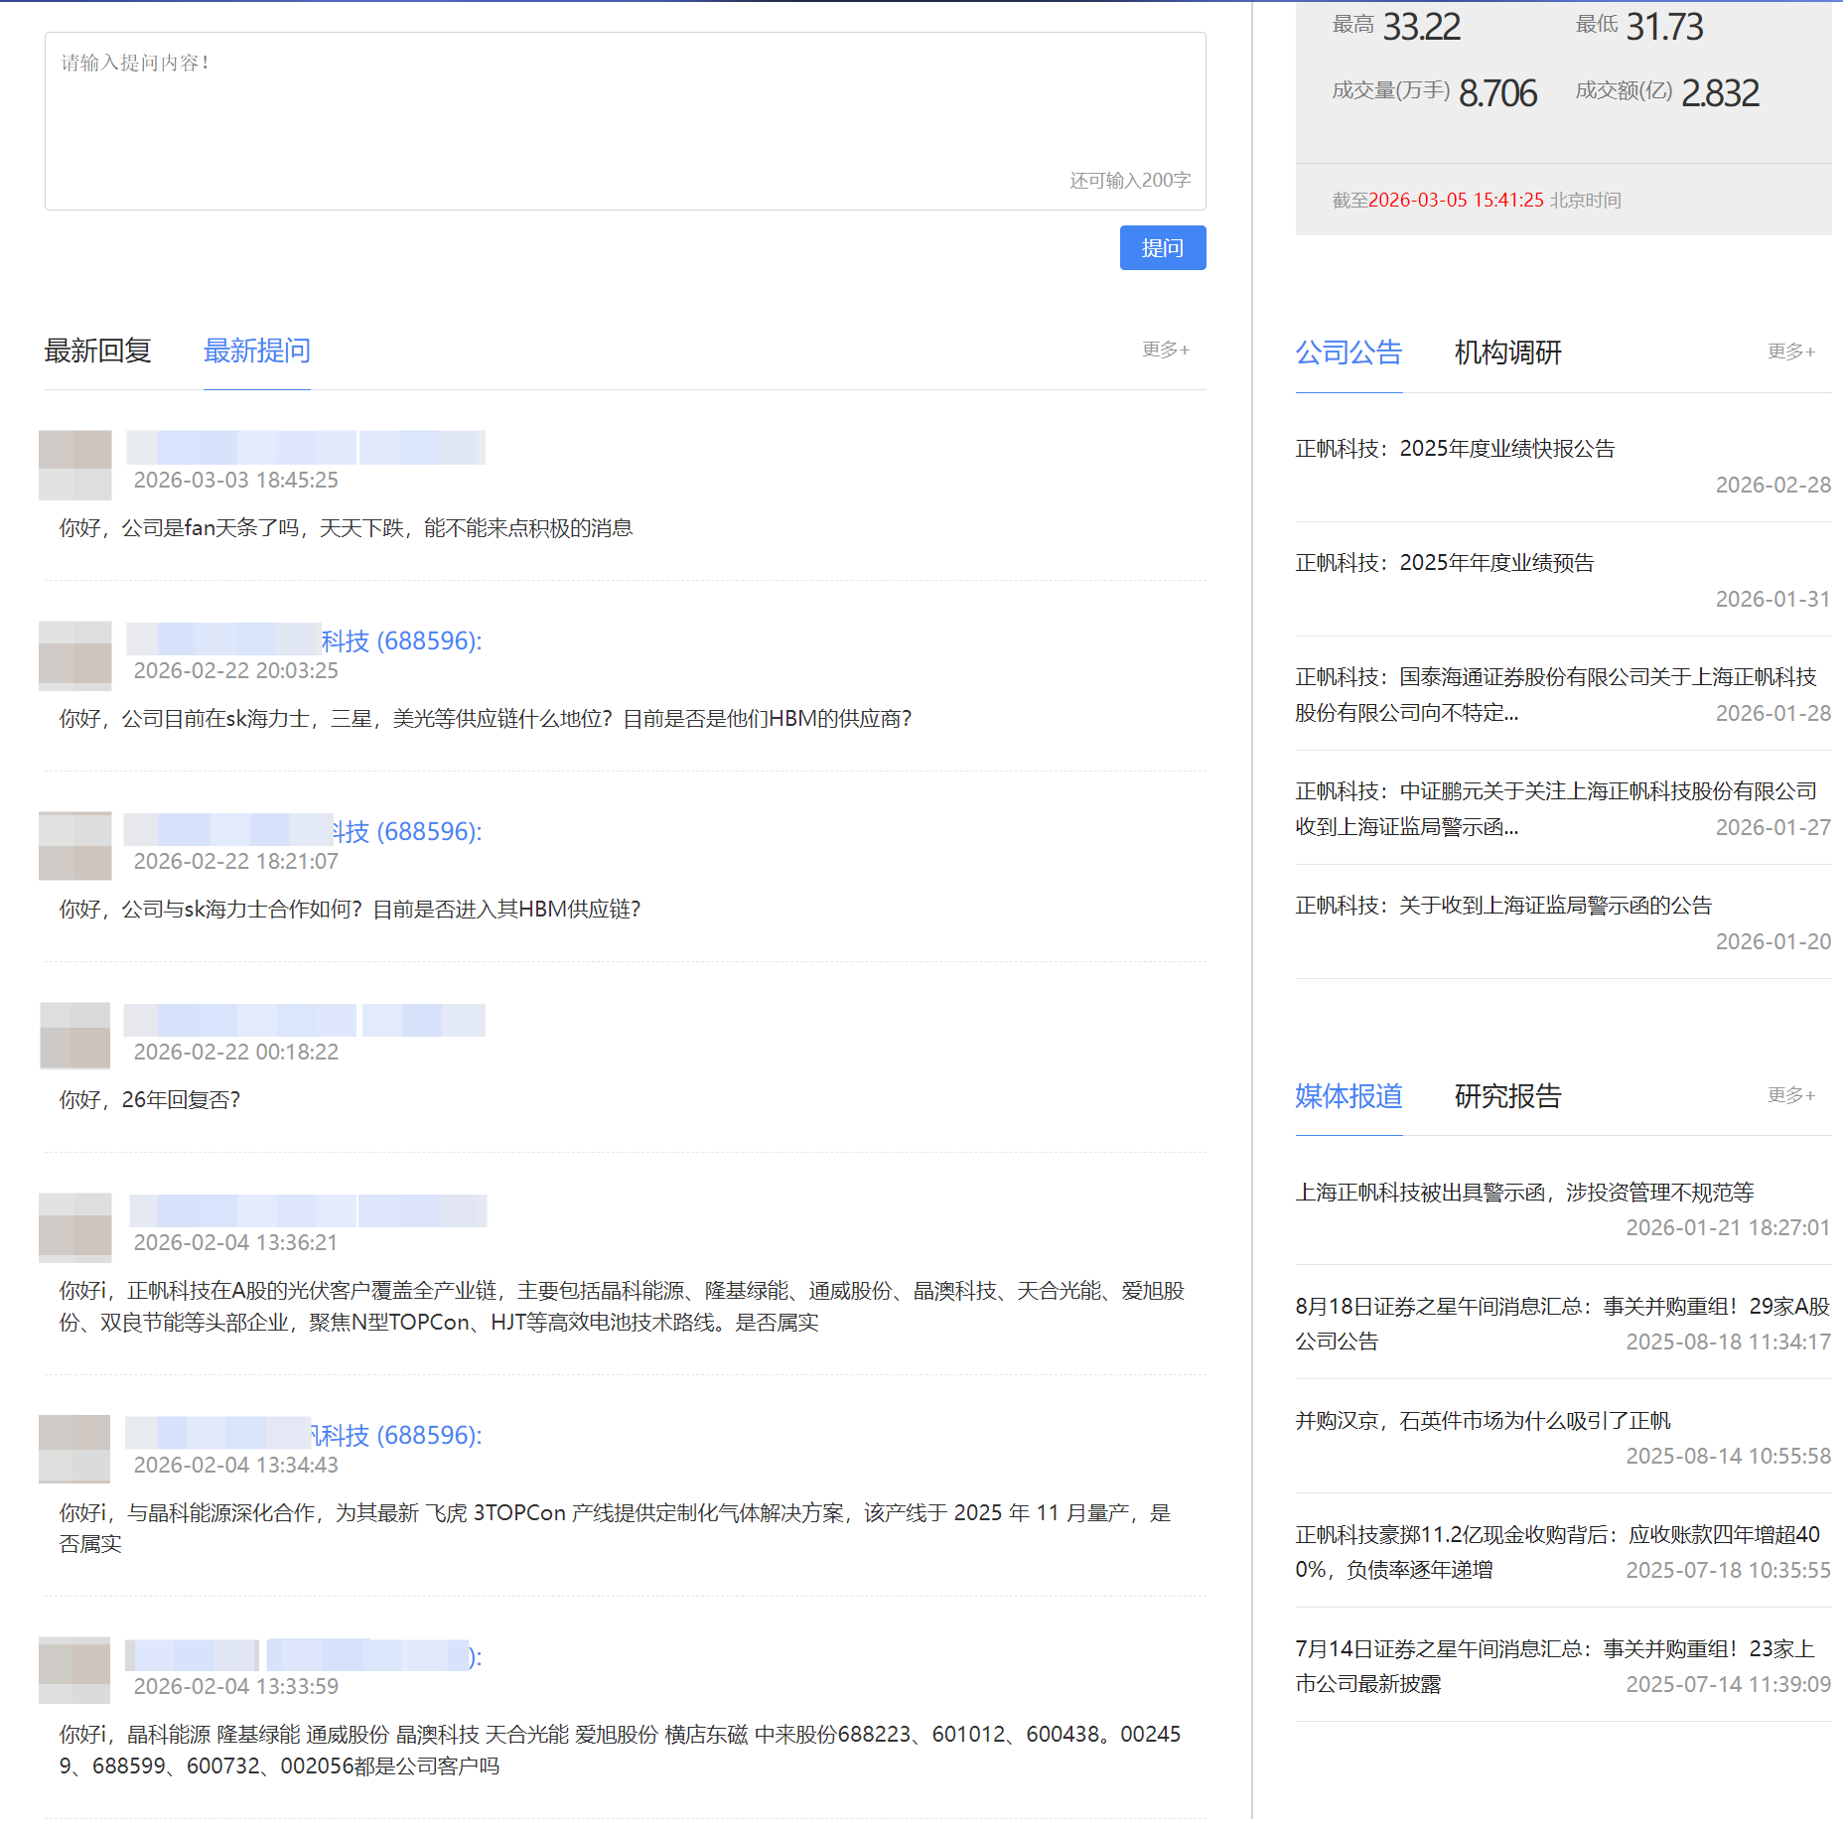Click timestamp 2026-03-05 15:41:25

click(x=1457, y=201)
